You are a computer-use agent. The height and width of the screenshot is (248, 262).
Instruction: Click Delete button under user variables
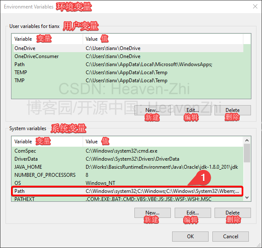[233, 110]
